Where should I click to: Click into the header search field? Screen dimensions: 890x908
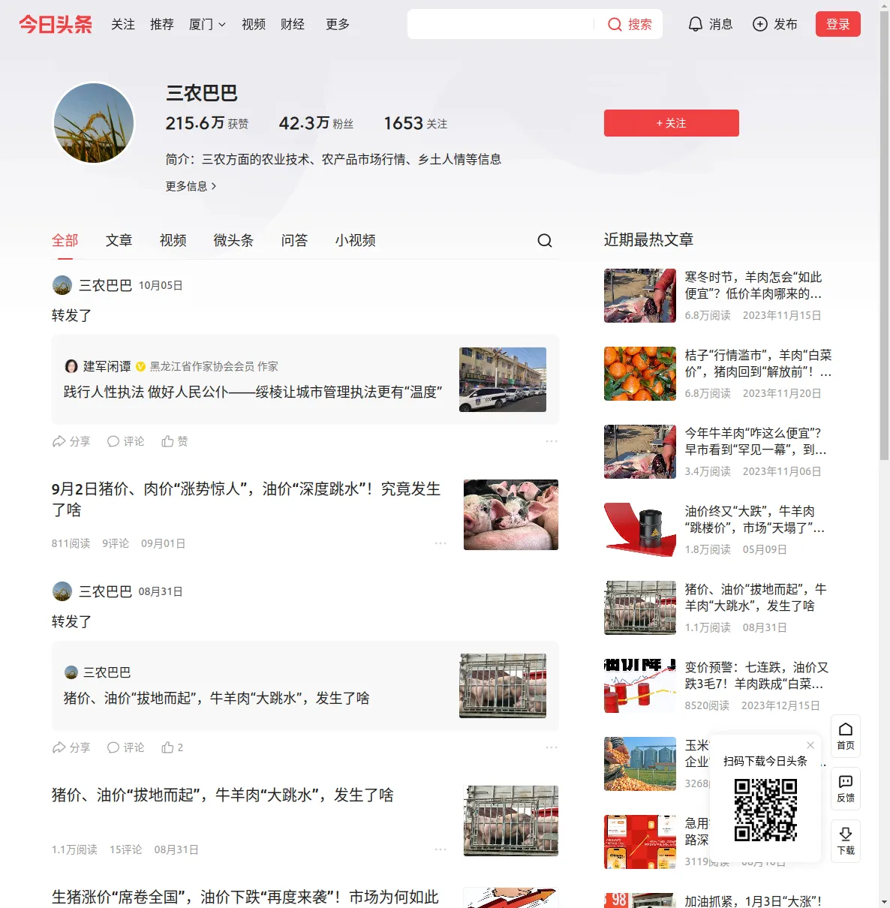(x=501, y=24)
